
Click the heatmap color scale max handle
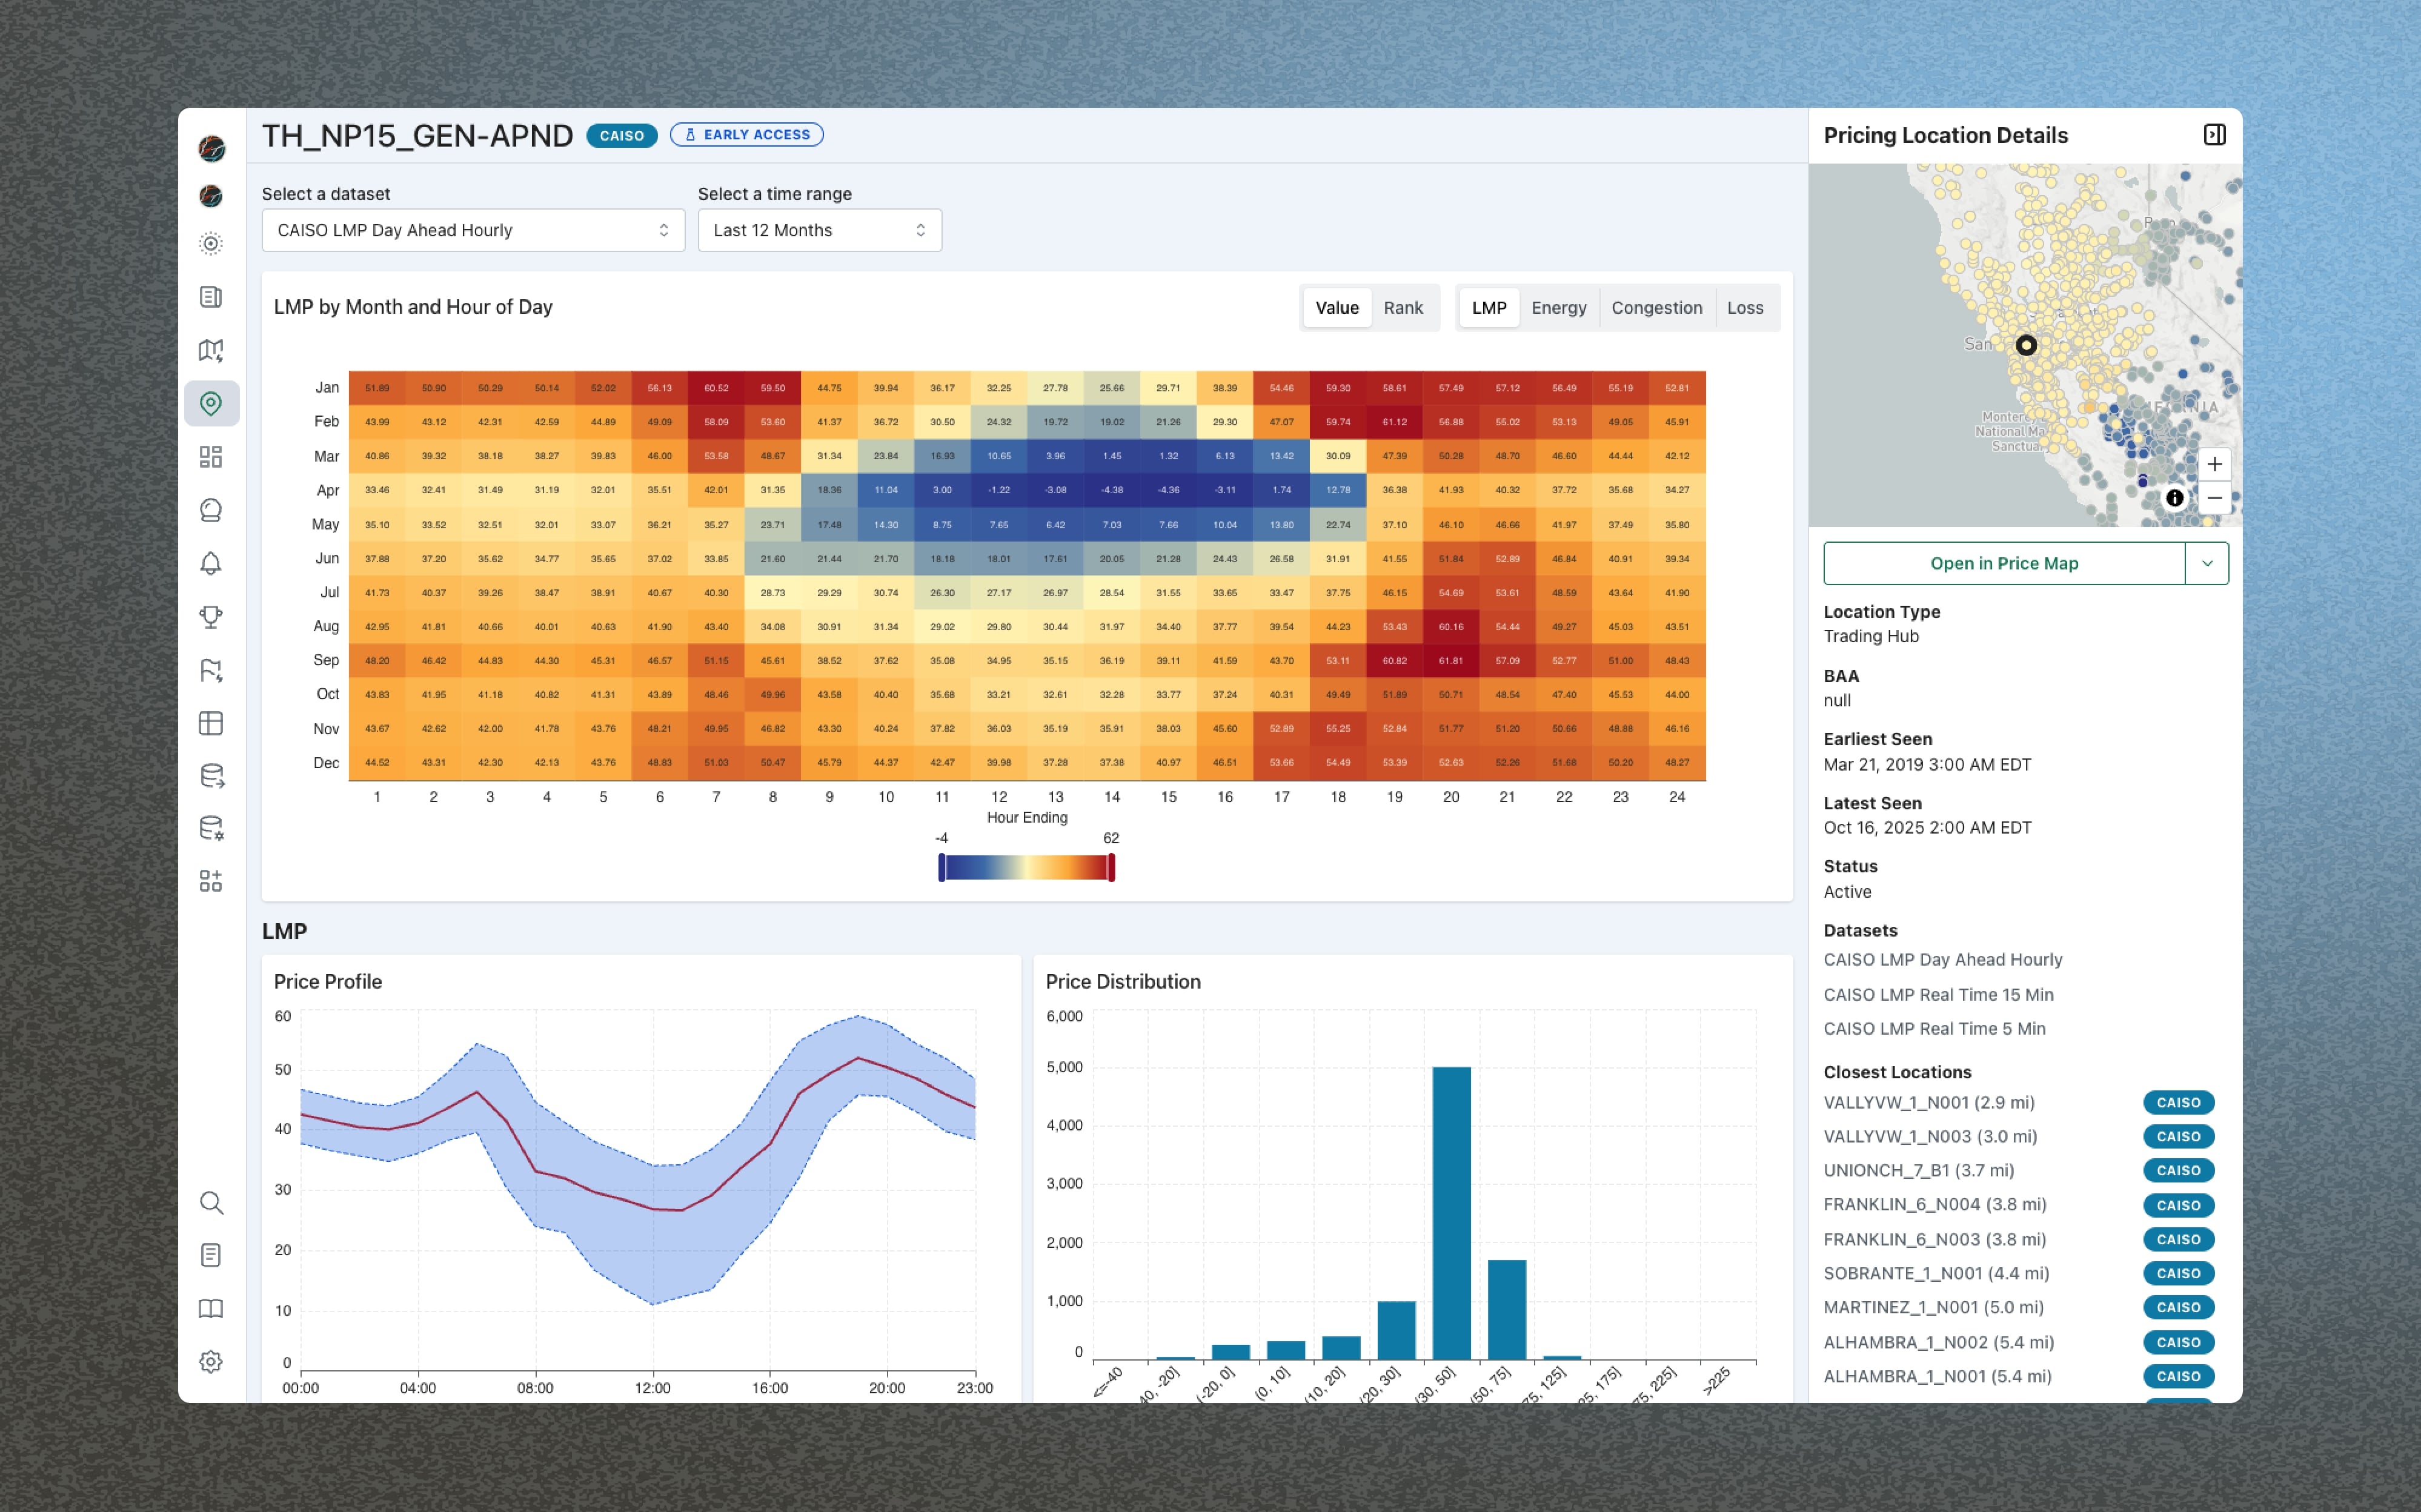point(1111,867)
